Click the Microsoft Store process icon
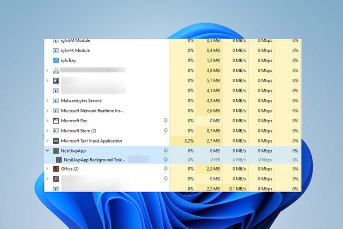 point(56,131)
